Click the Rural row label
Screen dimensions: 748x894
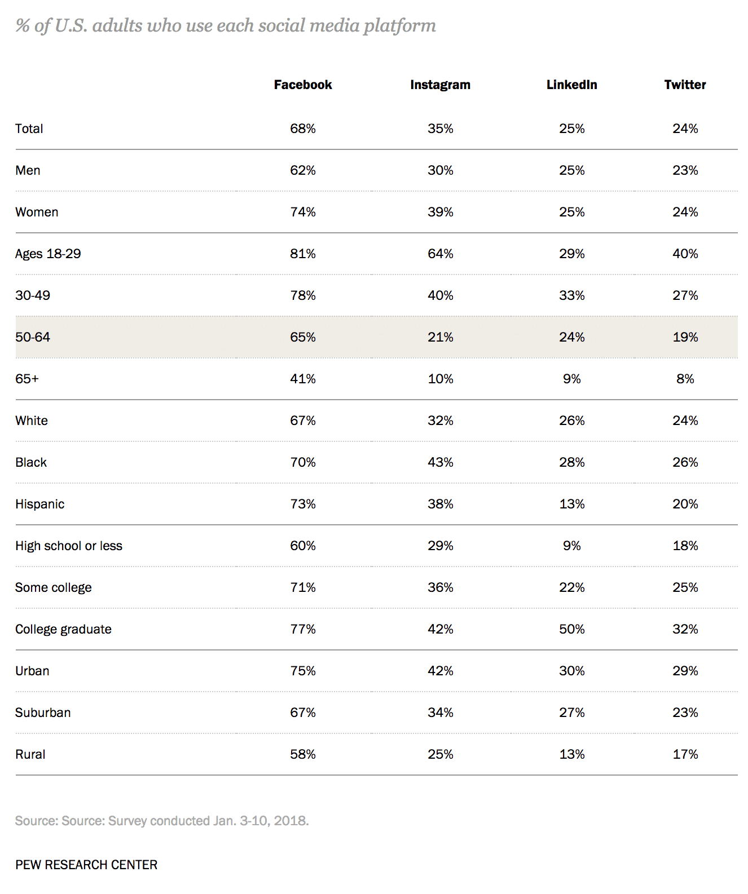click(x=30, y=754)
